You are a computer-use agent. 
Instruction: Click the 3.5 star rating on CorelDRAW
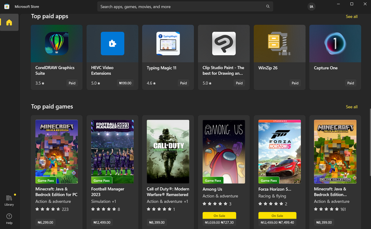pyautogui.click(x=40, y=83)
